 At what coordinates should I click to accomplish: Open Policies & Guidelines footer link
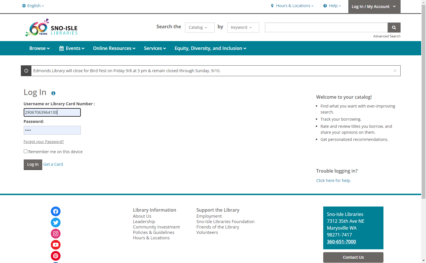(x=154, y=232)
